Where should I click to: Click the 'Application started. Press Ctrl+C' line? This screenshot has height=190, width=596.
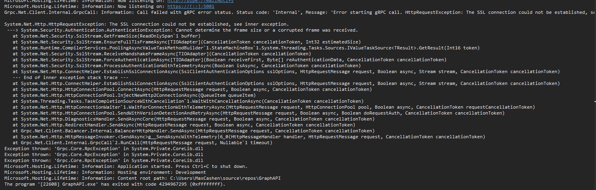126,166
